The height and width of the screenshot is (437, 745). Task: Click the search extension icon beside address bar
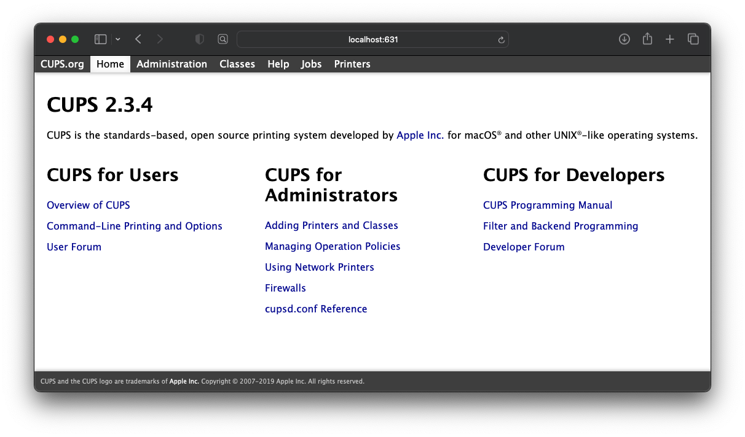click(223, 39)
